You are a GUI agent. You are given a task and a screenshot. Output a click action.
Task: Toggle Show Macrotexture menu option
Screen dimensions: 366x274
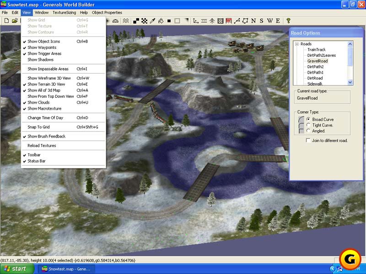(63, 109)
